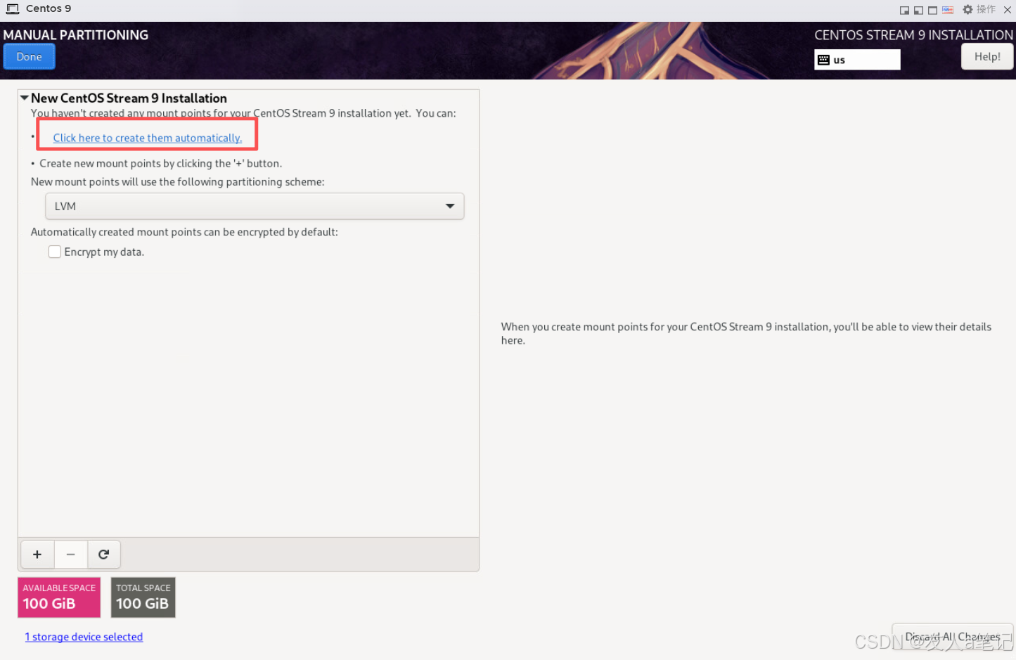Enable the 'Encrypt my data' checkbox
This screenshot has width=1016, height=660.
(55, 252)
